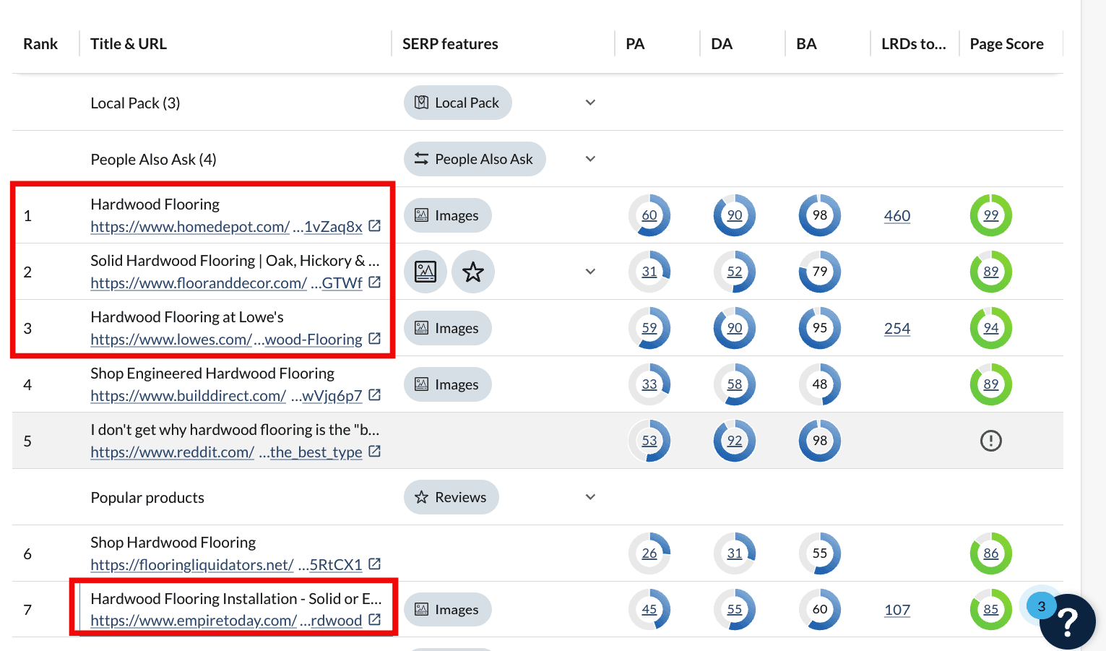The image size is (1106, 651).
Task: Click the 460 LRDs link for Home Depot
Action: pos(897,215)
